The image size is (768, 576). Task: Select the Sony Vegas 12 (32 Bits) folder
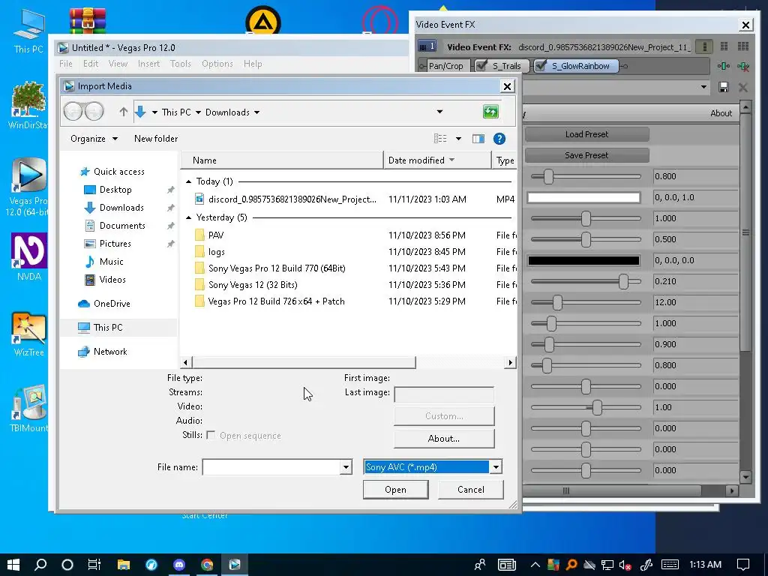point(253,284)
